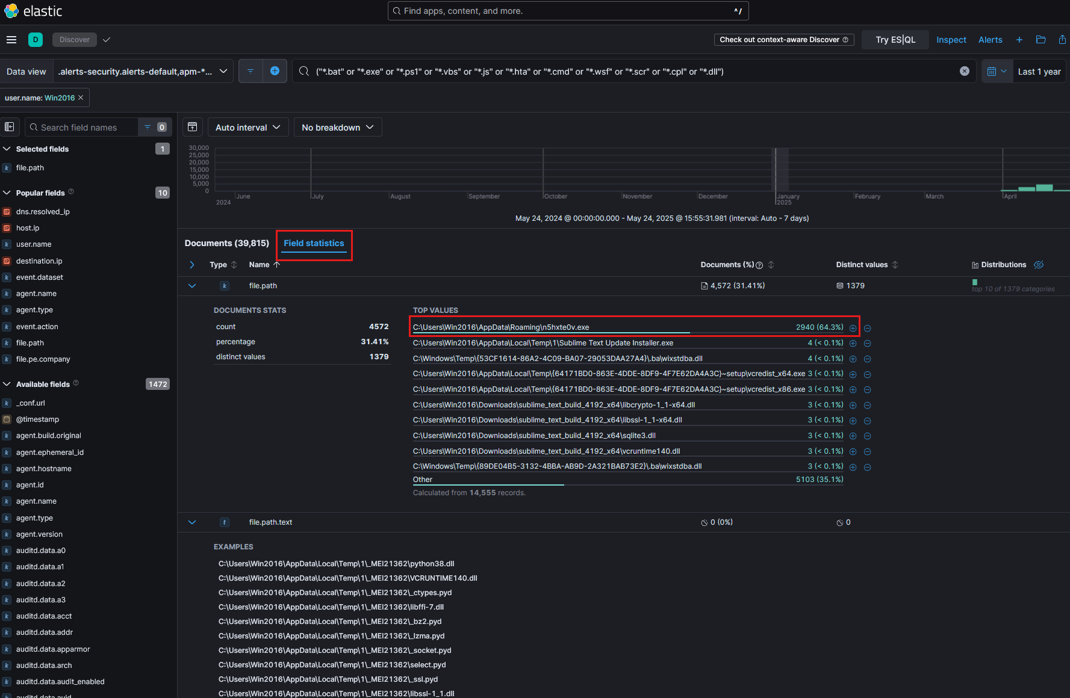Add a filter with the plus button

pyautogui.click(x=275, y=71)
